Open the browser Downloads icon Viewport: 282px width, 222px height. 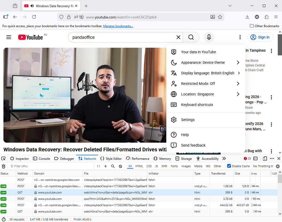(x=247, y=17)
